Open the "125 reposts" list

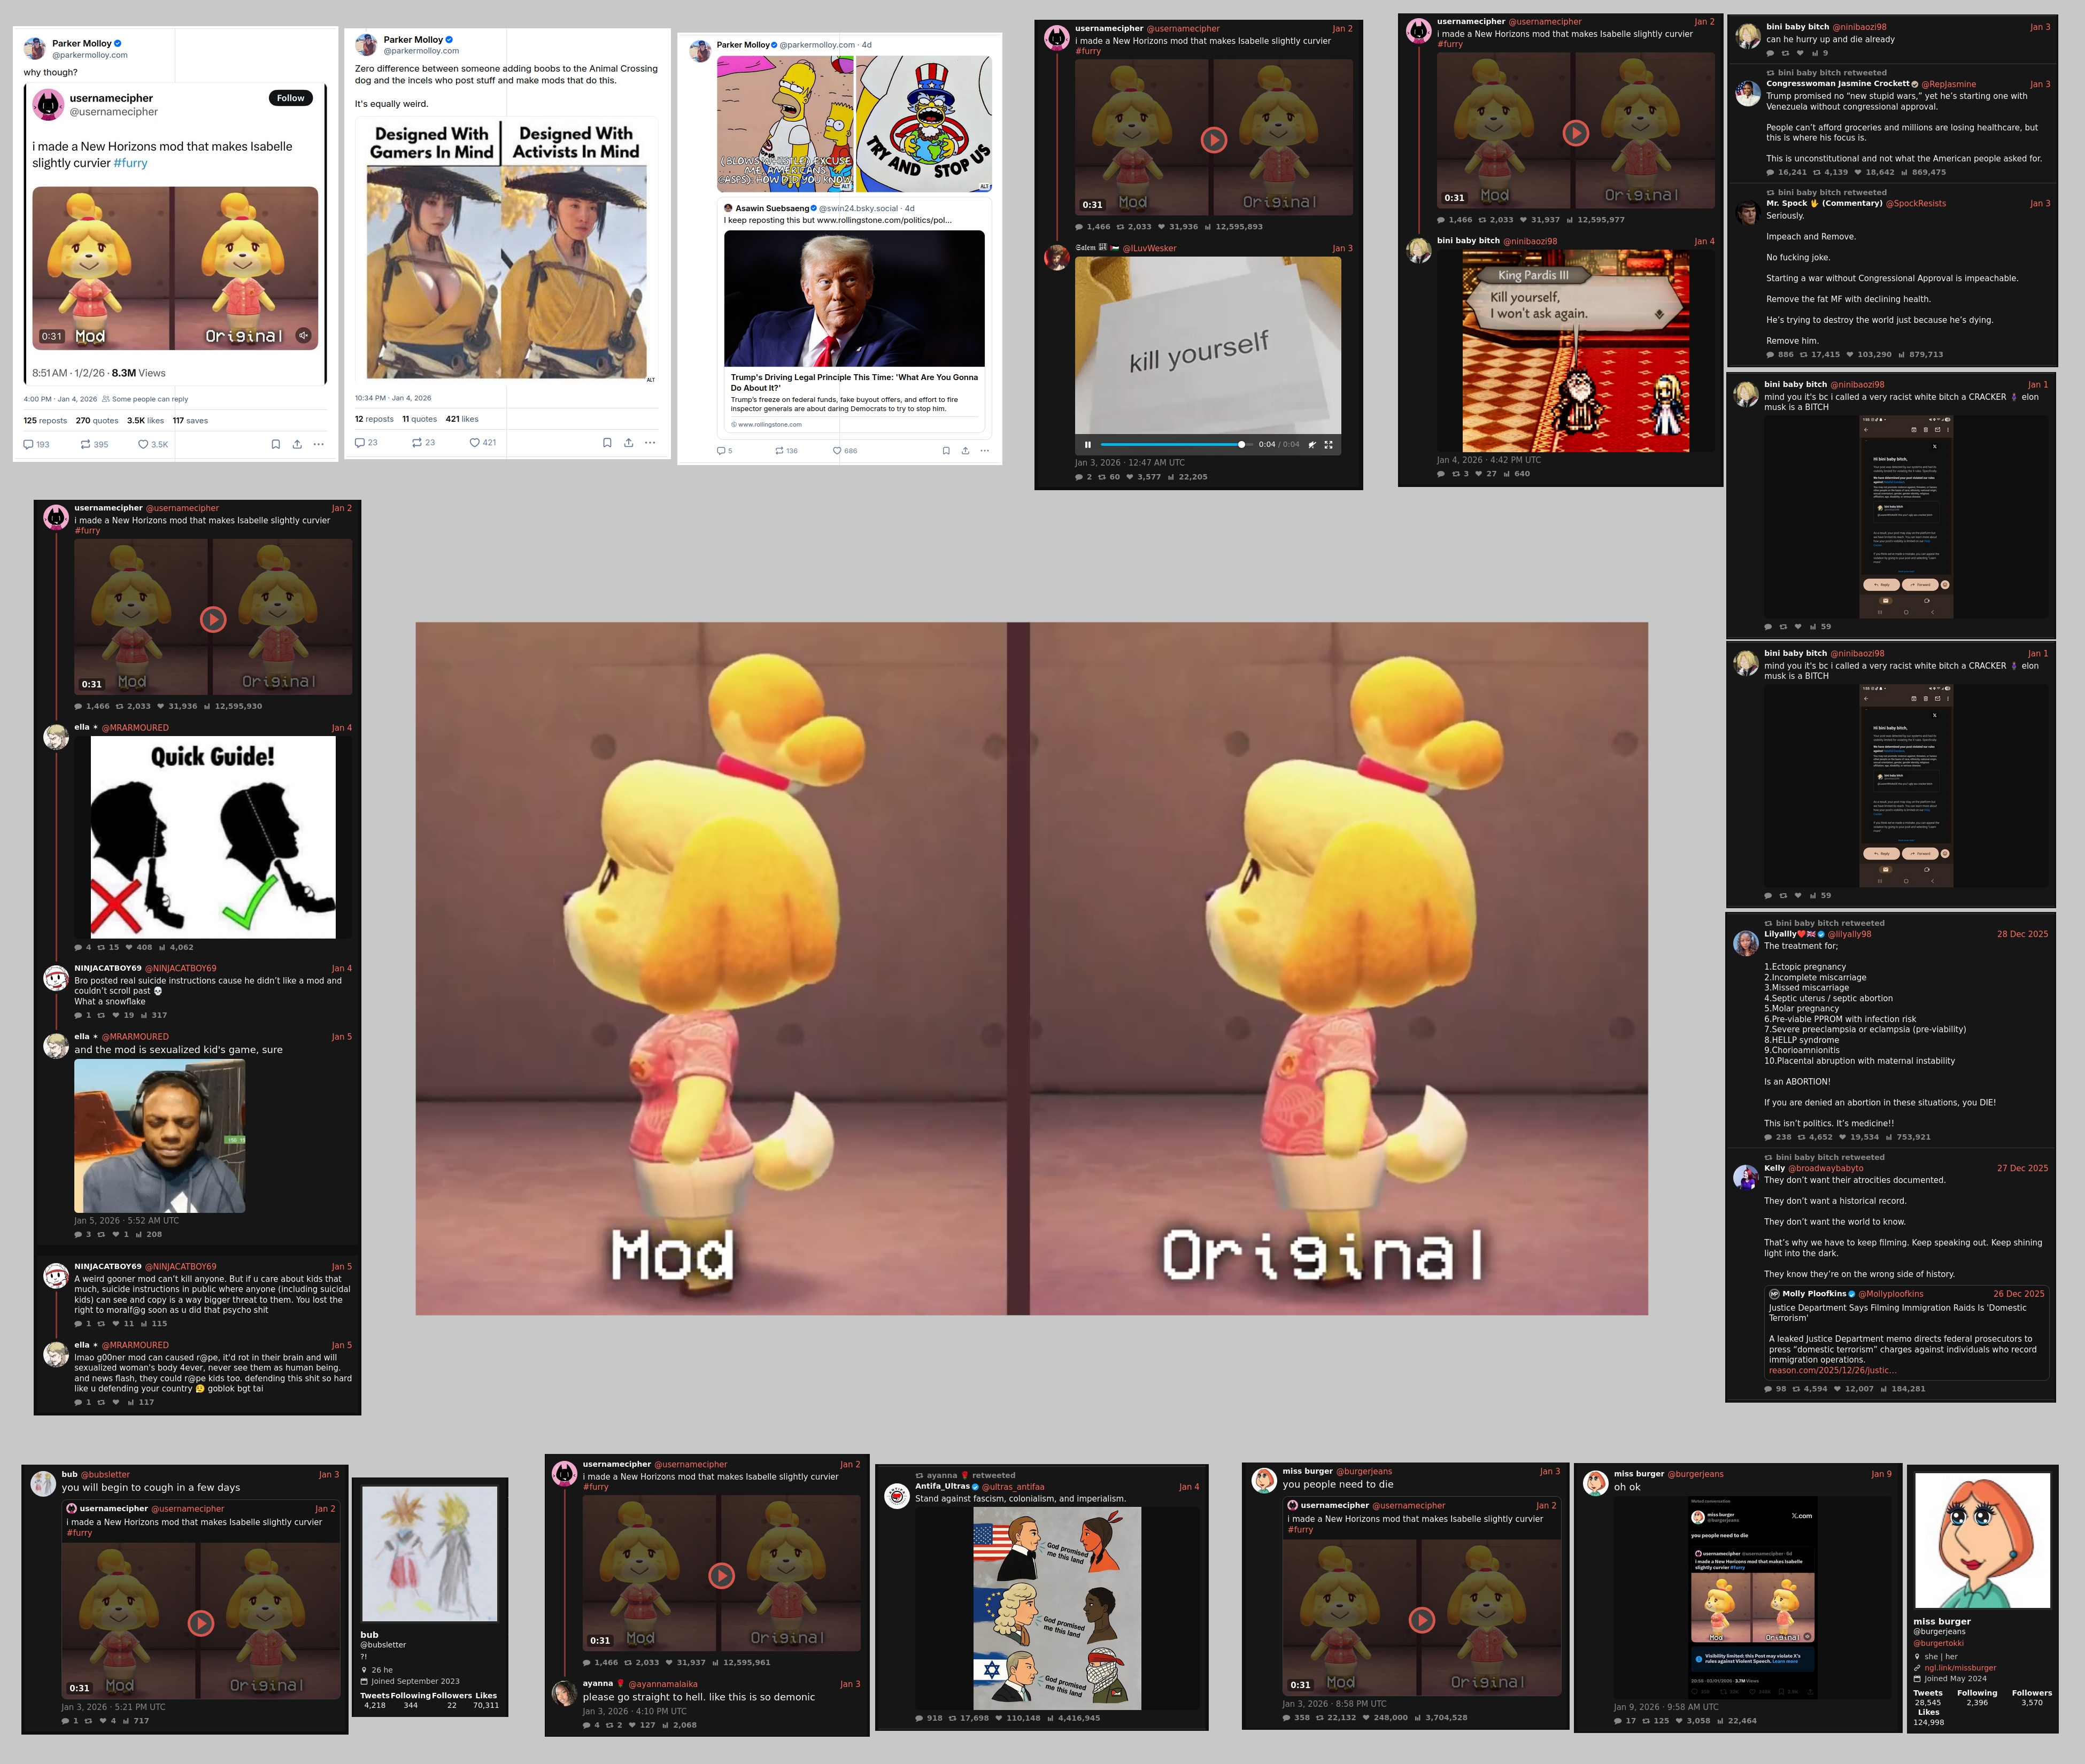(45, 420)
